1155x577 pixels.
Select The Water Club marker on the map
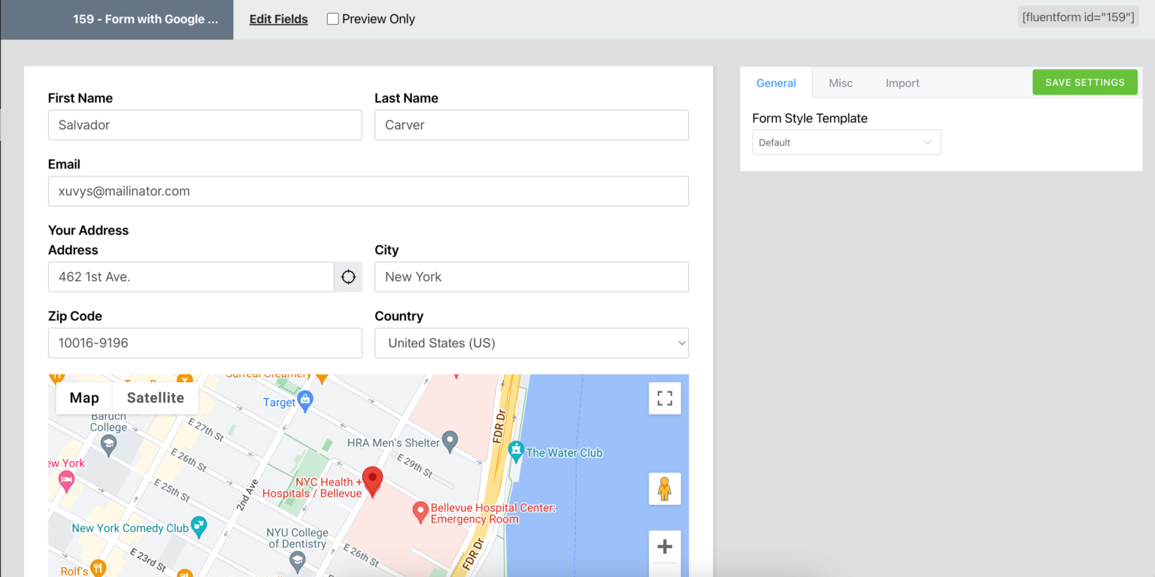click(x=516, y=452)
